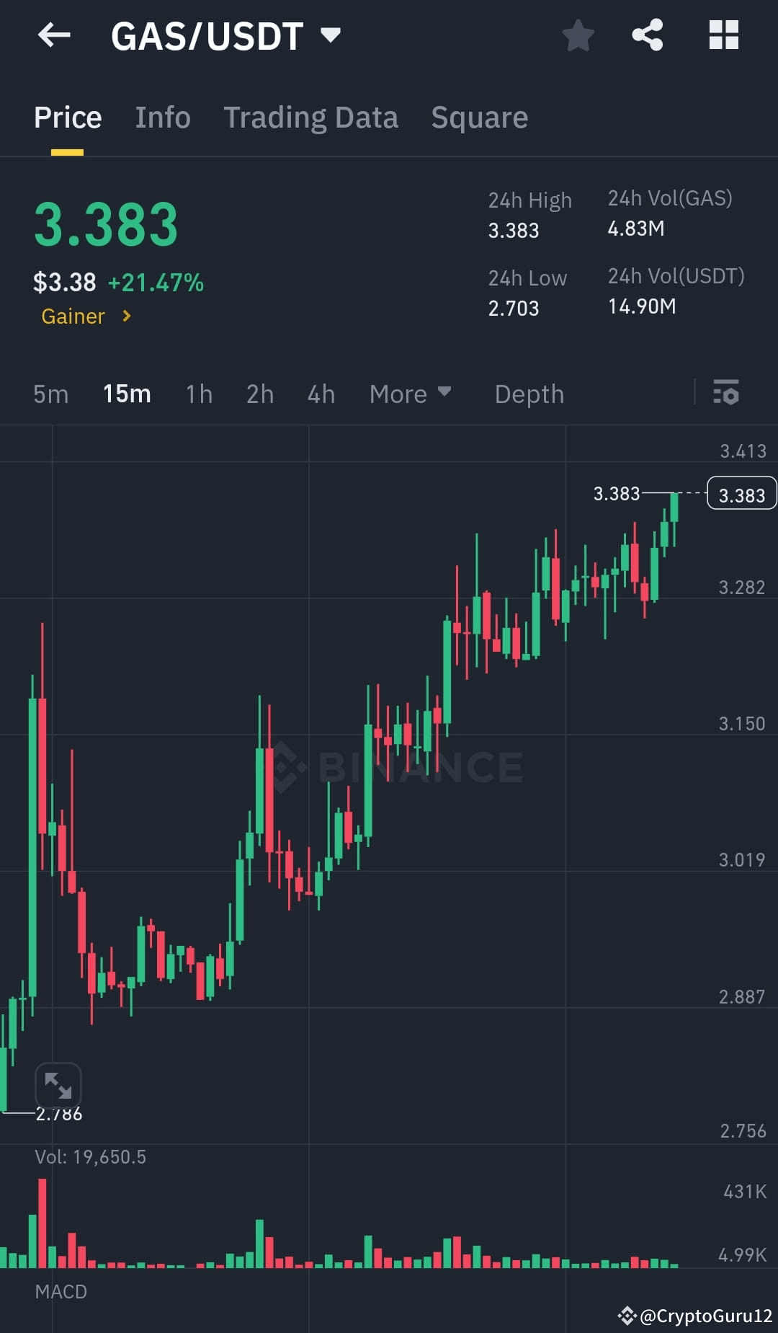Viewport: 778px width, 1333px height.
Task: Enable the 4h timeframe view
Action: pyautogui.click(x=321, y=394)
